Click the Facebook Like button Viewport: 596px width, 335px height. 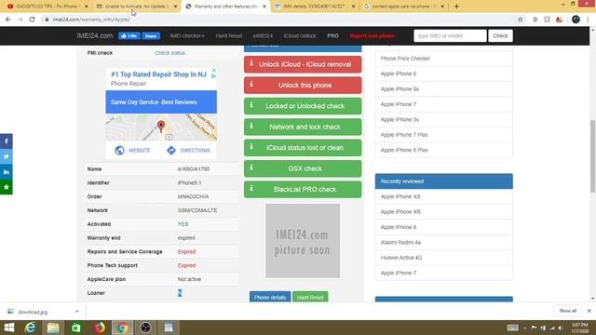pyautogui.click(x=129, y=35)
